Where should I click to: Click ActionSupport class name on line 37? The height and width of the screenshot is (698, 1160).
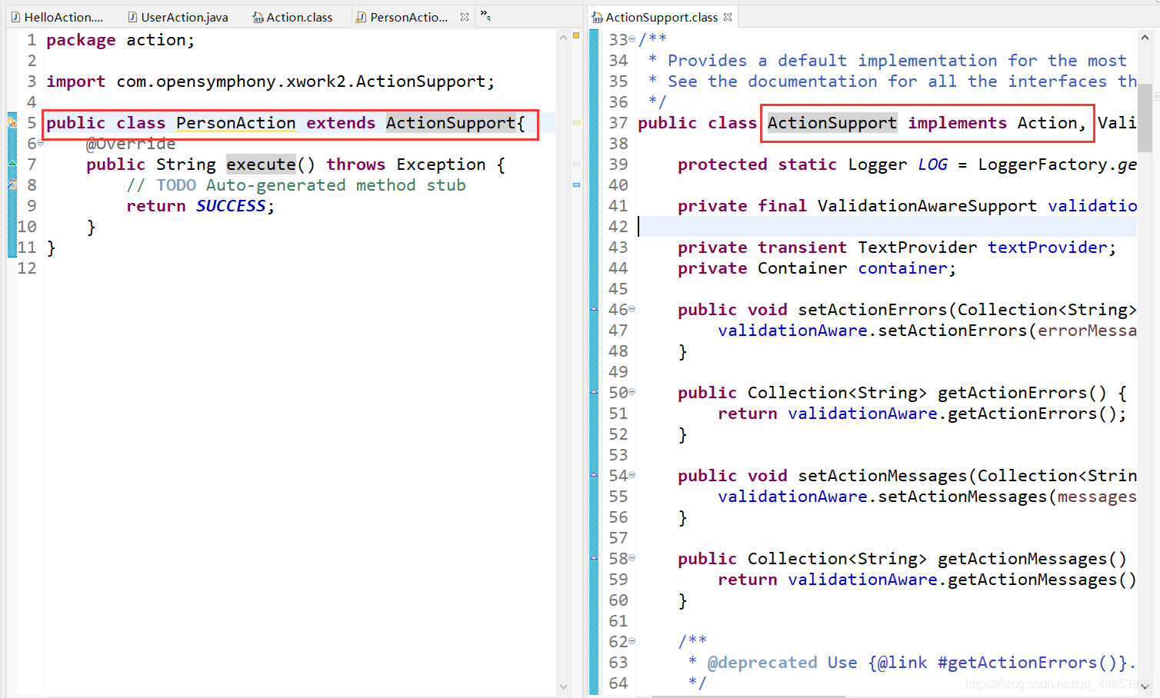click(x=832, y=123)
